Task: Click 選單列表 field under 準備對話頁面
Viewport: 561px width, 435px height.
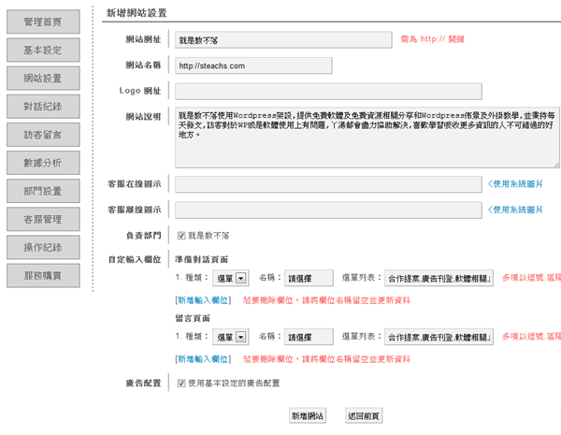Action: tap(439, 278)
